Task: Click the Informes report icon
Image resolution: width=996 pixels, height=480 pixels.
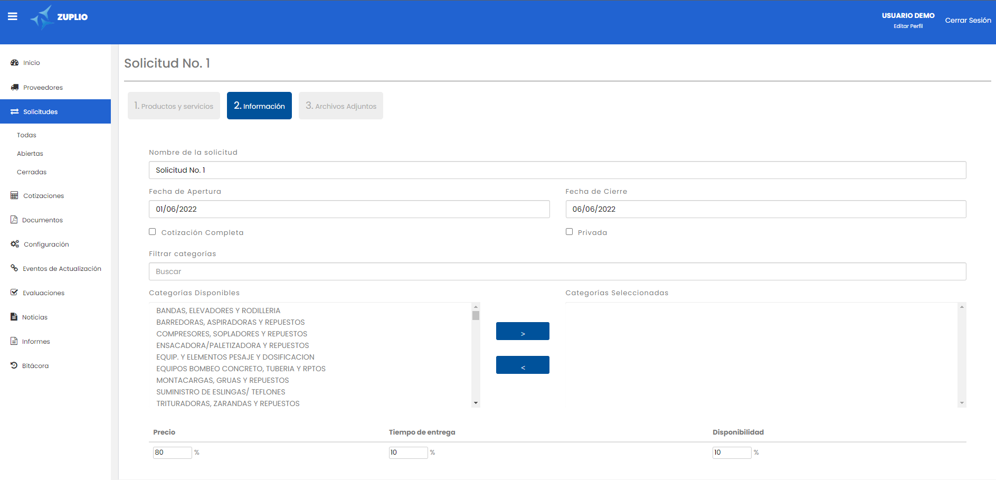Action: (14, 341)
